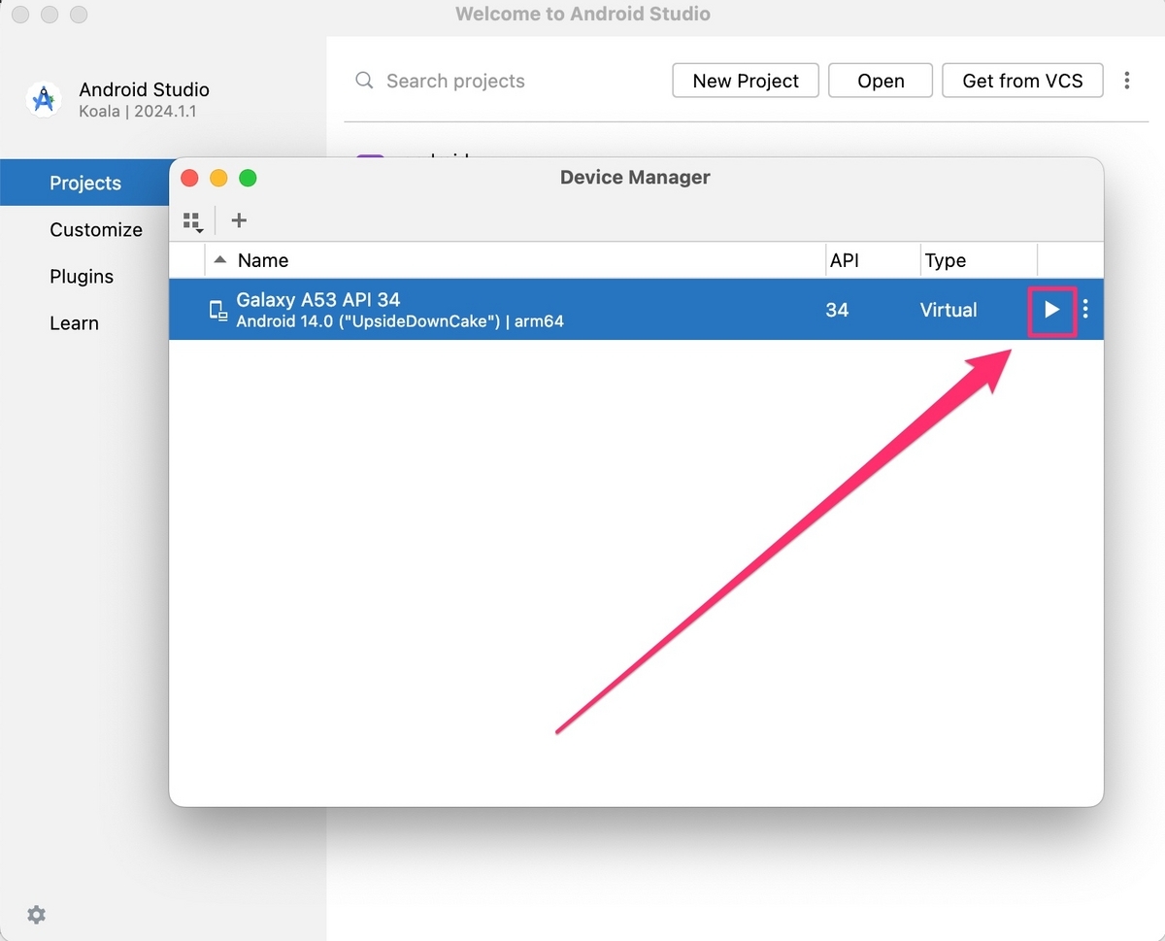This screenshot has height=941, width=1165.
Task: Select the Projects sidebar tab
Action: (85, 183)
